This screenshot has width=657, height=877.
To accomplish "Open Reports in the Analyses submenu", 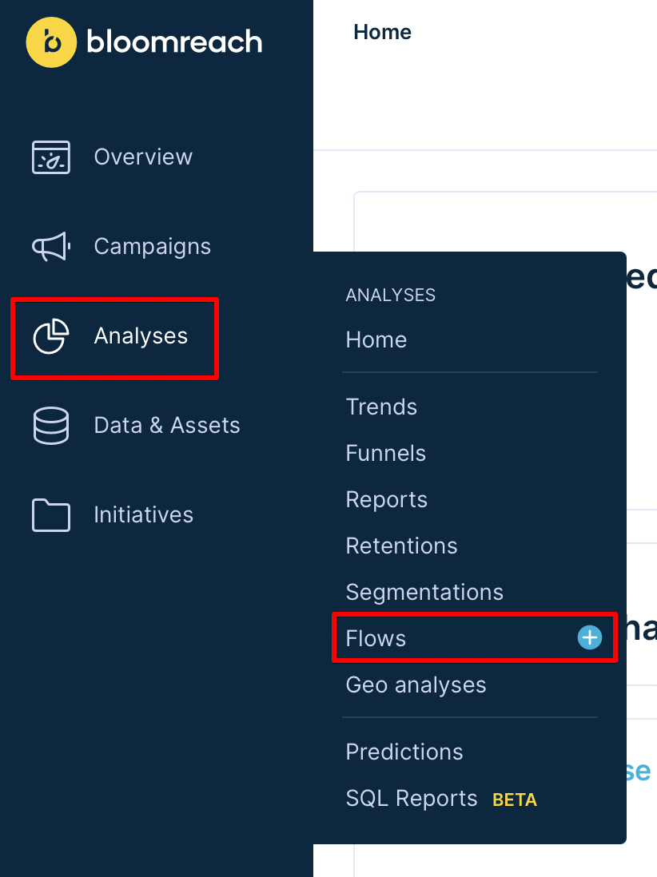I will coord(386,500).
